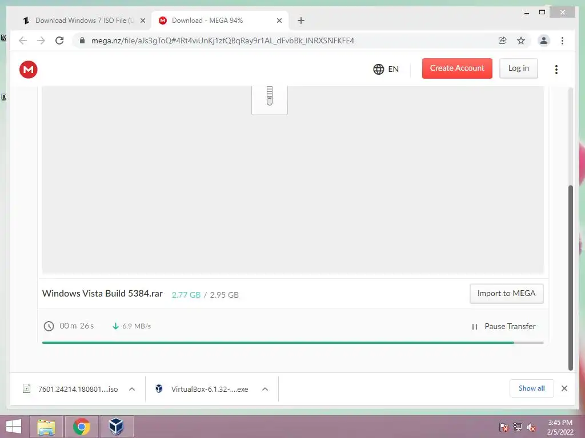The width and height of the screenshot is (585, 438).
Task: Open File Explorer from taskbar
Action: (46, 427)
